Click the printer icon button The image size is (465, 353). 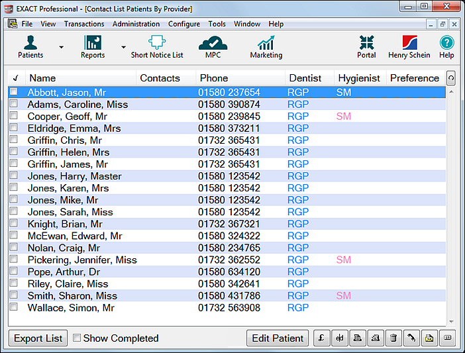click(376, 338)
